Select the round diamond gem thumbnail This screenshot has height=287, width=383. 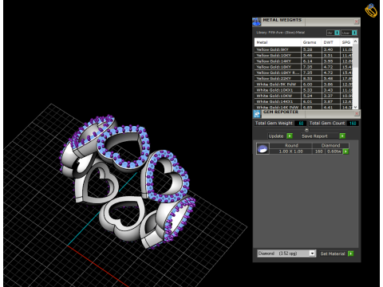[x=263, y=148]
